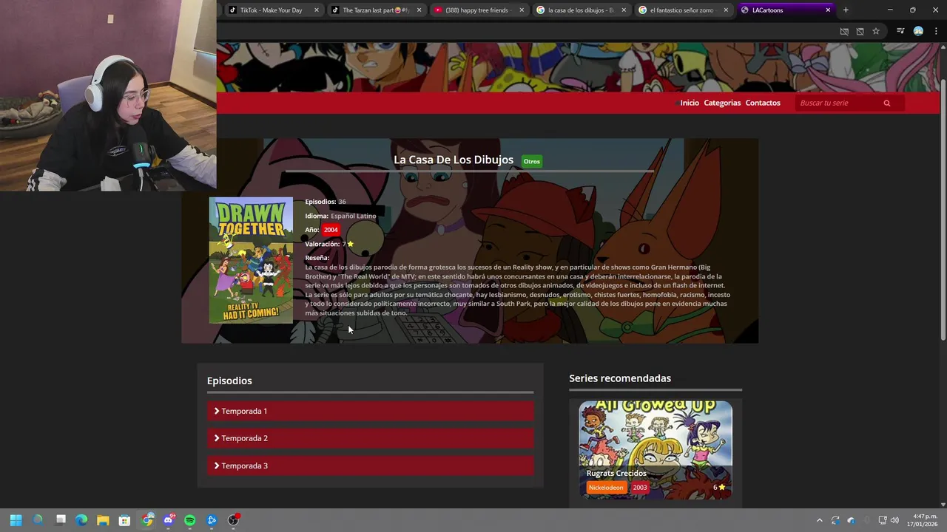This screenshot has width=947, height=532.
Task: Click the 6 star rating on Rugrats Crecidos
Action: (x=719, y=488)
